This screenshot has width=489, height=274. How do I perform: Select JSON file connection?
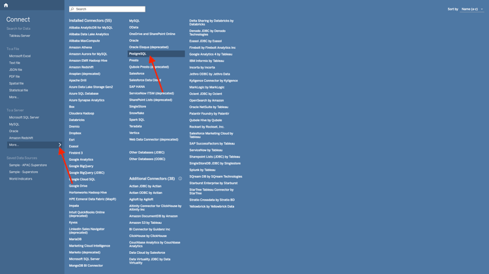(16, 70)
